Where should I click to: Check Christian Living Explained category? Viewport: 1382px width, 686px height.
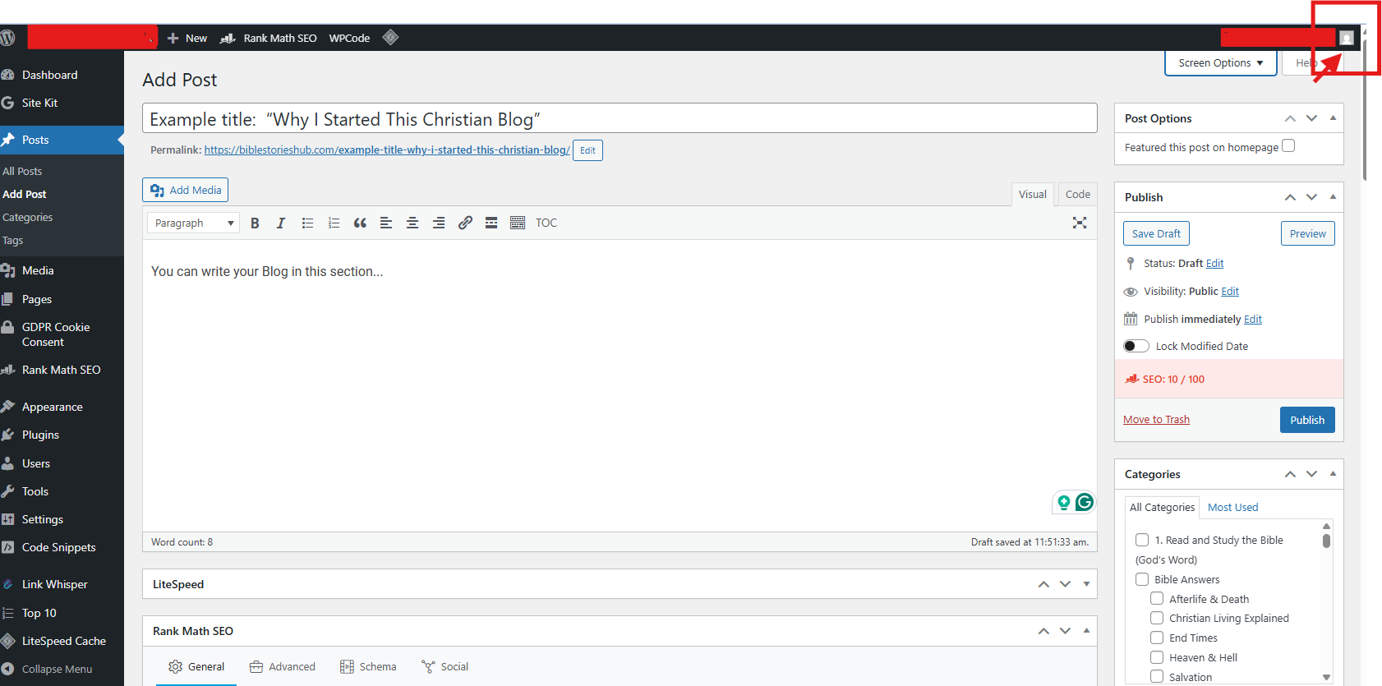[x=1157, y=618]
